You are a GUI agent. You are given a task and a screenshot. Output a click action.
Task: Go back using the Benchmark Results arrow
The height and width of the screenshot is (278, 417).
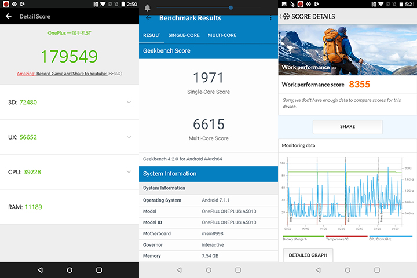(148, 17)
